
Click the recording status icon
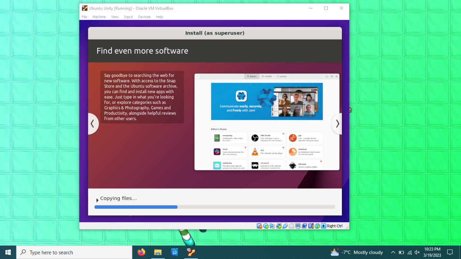tap(304, 226)
